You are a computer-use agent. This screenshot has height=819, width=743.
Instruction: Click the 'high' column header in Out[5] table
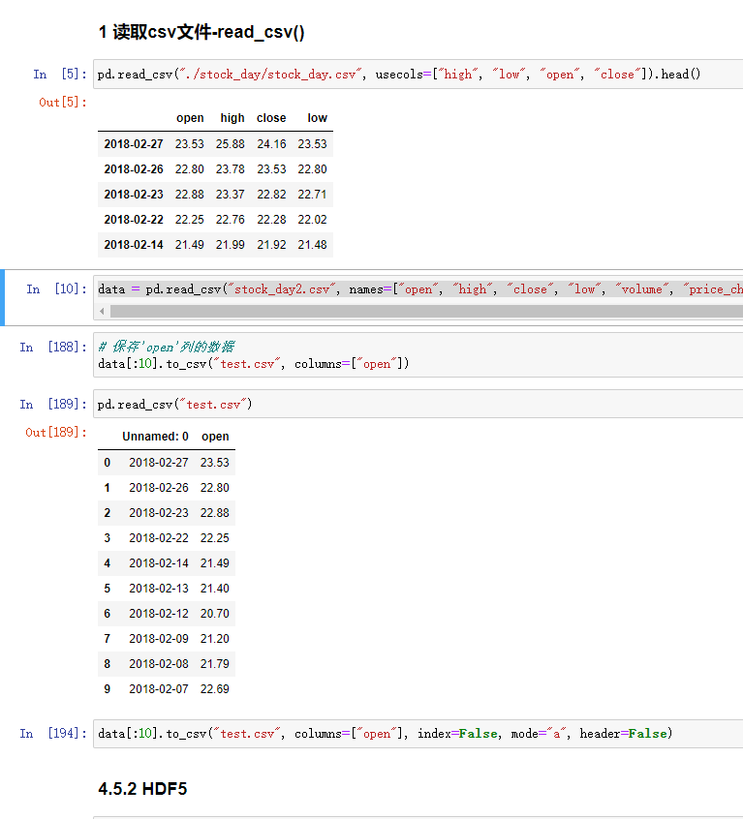coord(232,118)
